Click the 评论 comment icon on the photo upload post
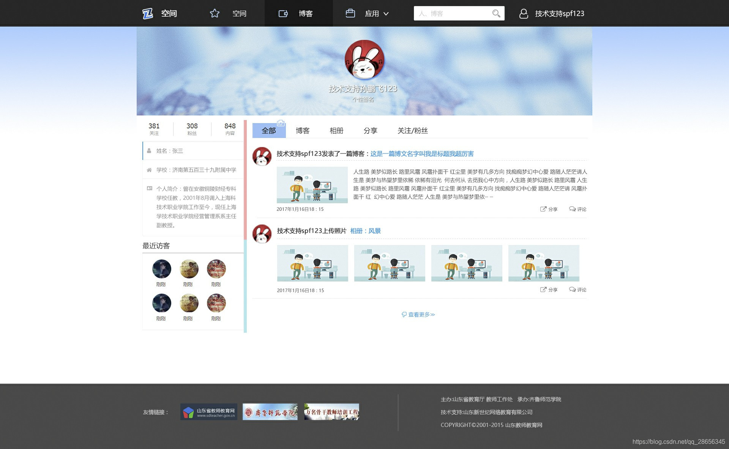The width and height of the screenshot is (729, 449). click(x=572, y=289)
